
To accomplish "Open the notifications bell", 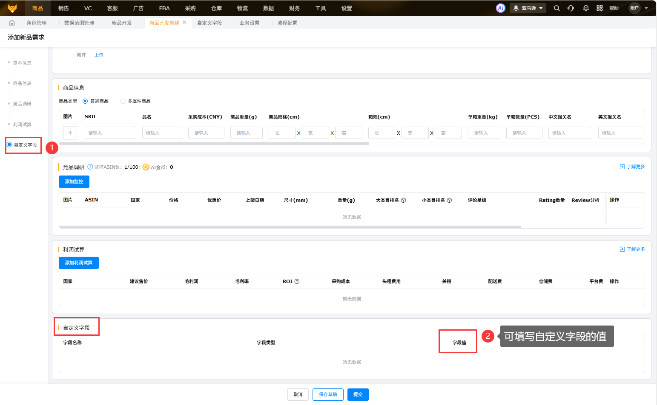I will [586, 8].
